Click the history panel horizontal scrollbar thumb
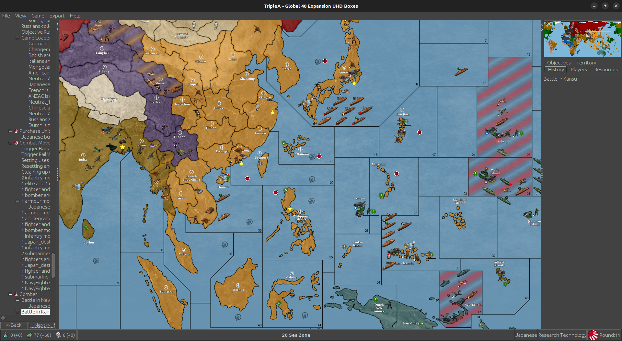The width and height of the screenshot is (622, 341). pyautogui.click(x=3, y=318)
